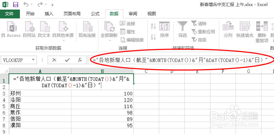Image resolution: width=274 pixels, height=134 pixels.
Task: Expand the 全部刷新 dropdown arrow
Action: (x=110, y=41)
